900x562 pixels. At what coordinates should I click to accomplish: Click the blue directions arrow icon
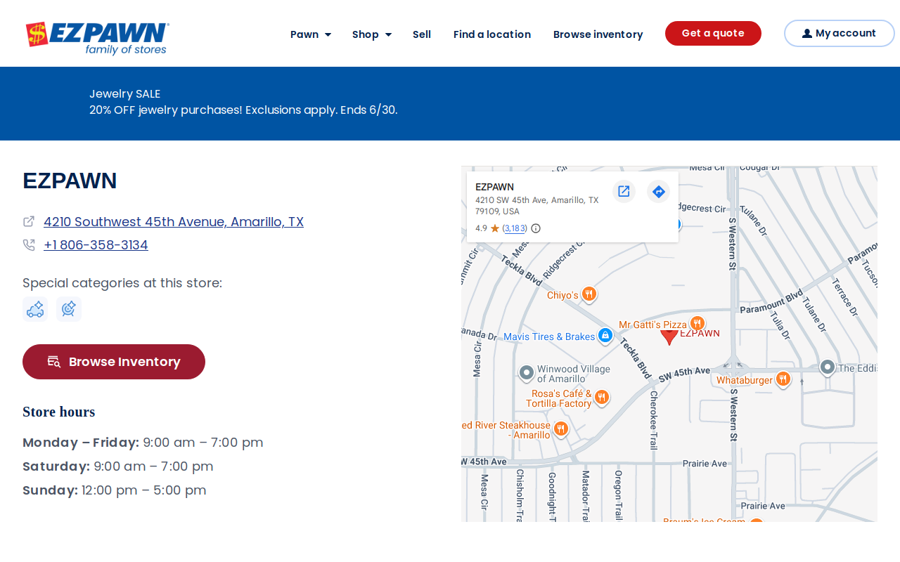(x=658, y=191)
